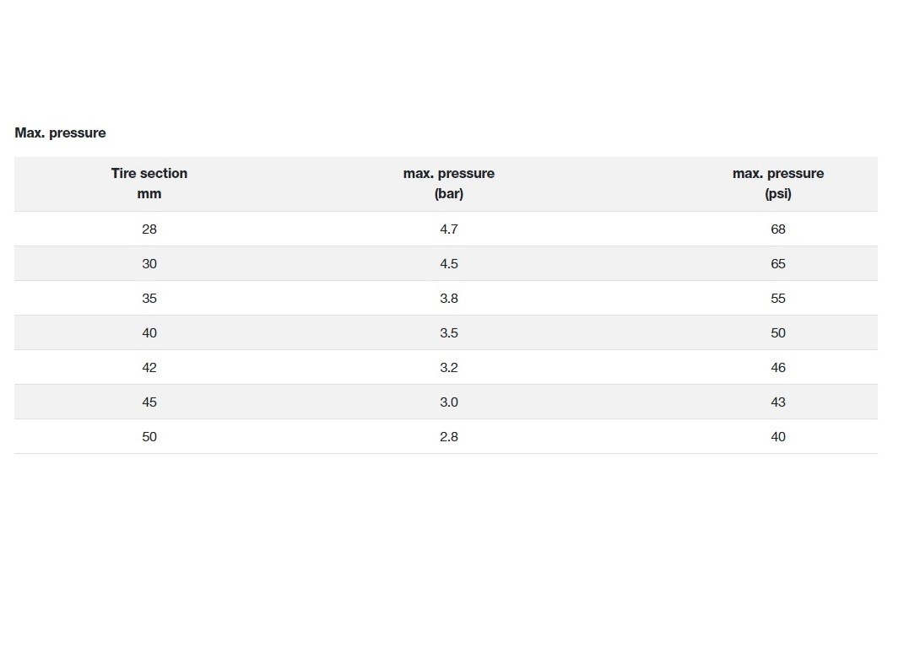Click the 43 psi cell
Viewport: 920px width, 648px height.
tap(777, 402)
